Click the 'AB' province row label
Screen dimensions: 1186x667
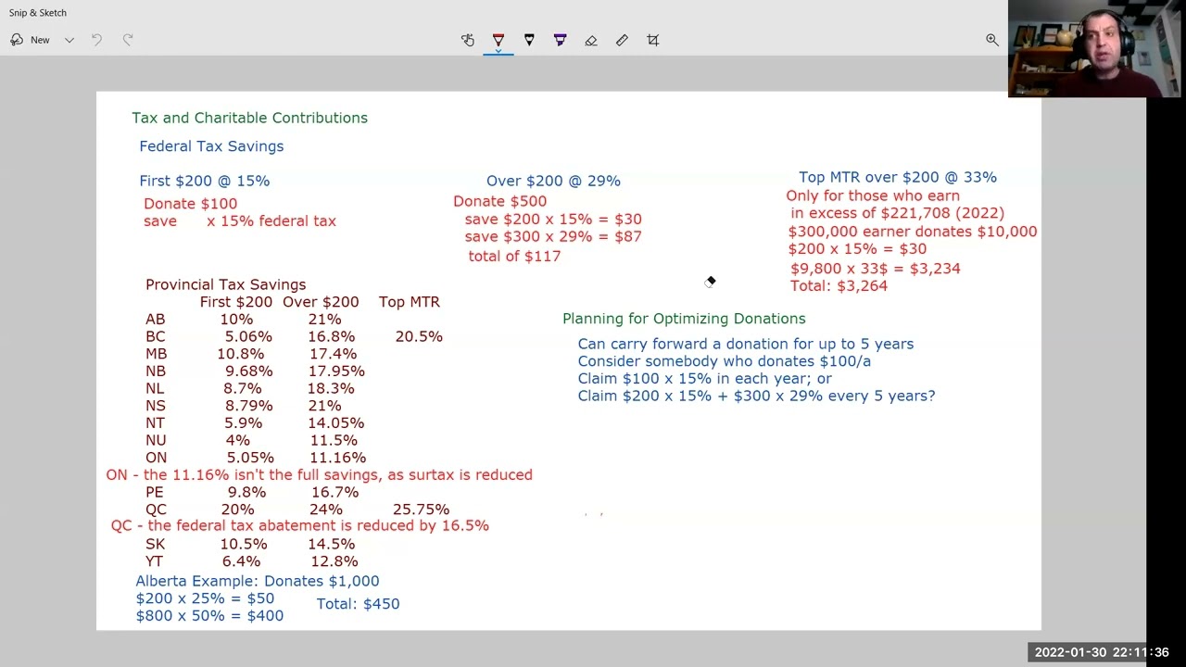click(155, 320)
